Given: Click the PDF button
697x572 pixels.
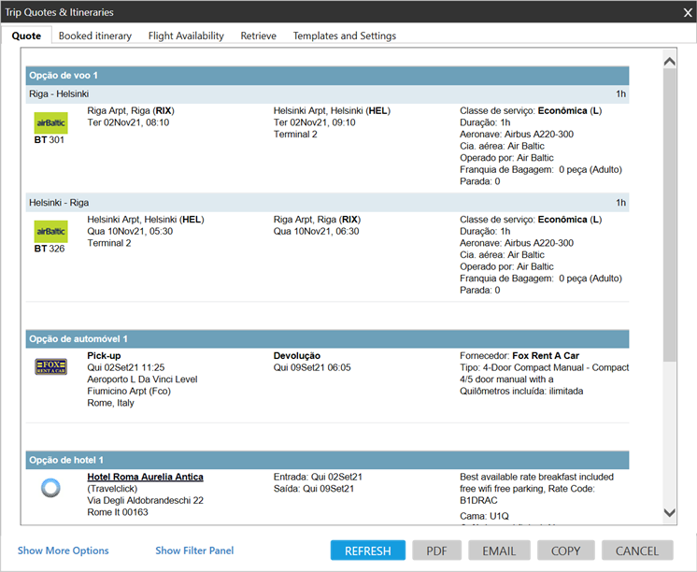Looking at the screenshot, I should tap(437, 551).
